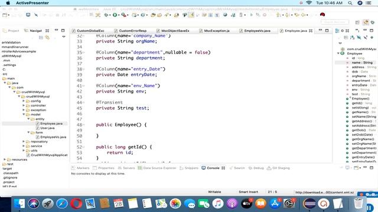Close the Employee.java editor tab
This screenshot has height=212, width=378.
pos(311,31)
